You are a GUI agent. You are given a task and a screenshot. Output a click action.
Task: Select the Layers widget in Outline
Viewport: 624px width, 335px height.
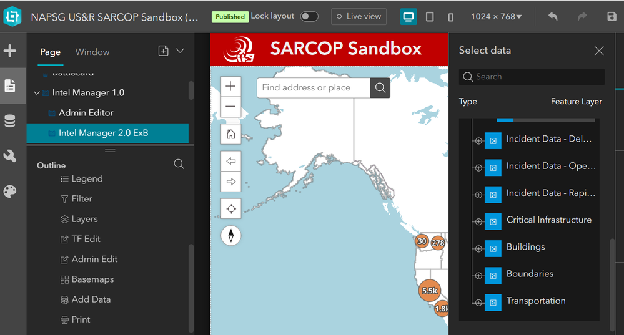coord(79,219)
